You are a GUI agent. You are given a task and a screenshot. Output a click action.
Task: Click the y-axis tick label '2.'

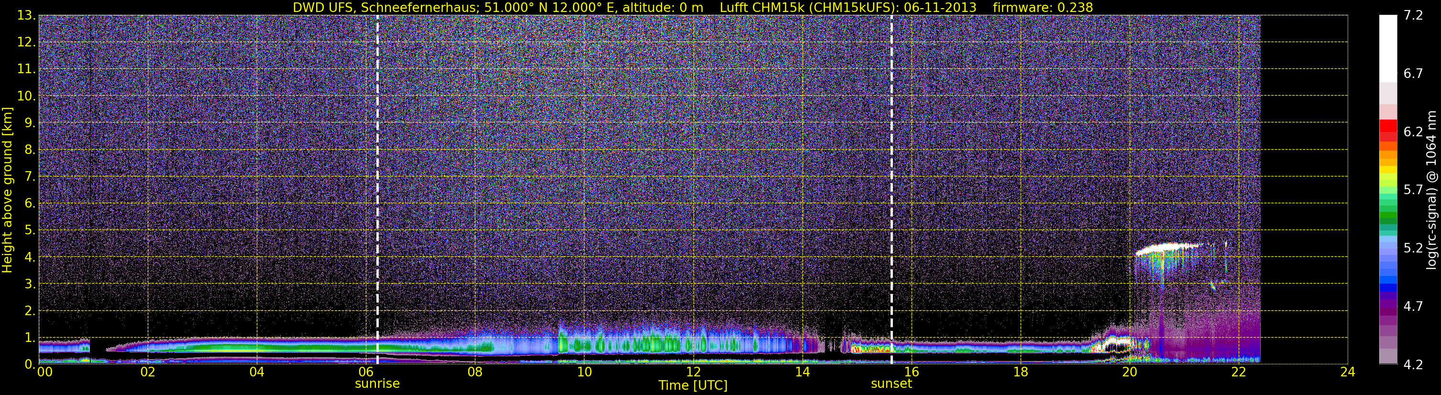click(30, 310)
